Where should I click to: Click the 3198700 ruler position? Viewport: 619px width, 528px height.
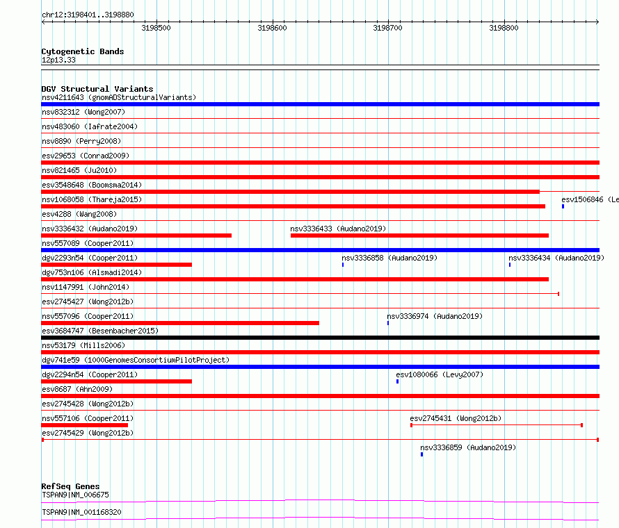(387, 28)
